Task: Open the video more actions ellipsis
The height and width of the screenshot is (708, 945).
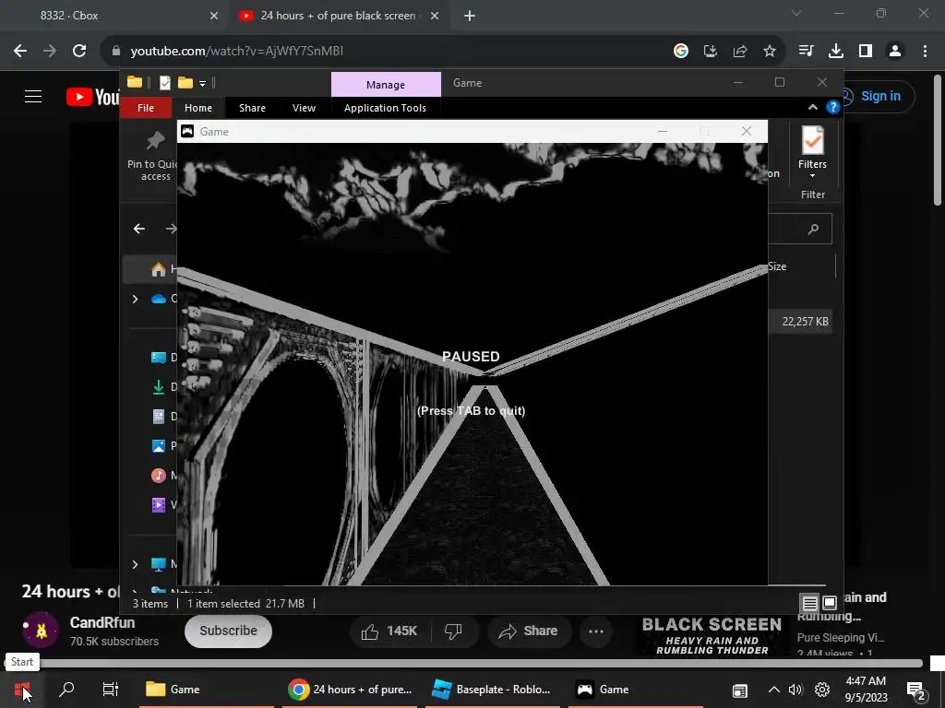Action: (x=596, y=631)
